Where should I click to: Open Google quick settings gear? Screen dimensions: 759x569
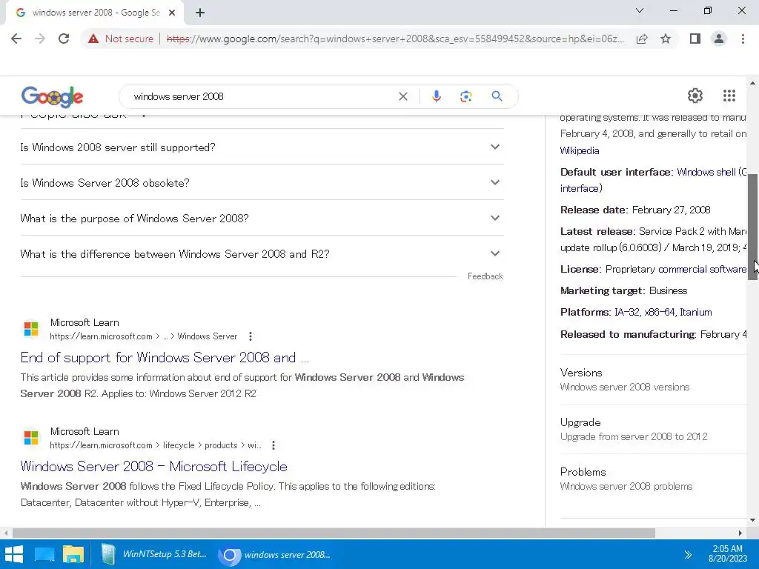coord(695,96)
